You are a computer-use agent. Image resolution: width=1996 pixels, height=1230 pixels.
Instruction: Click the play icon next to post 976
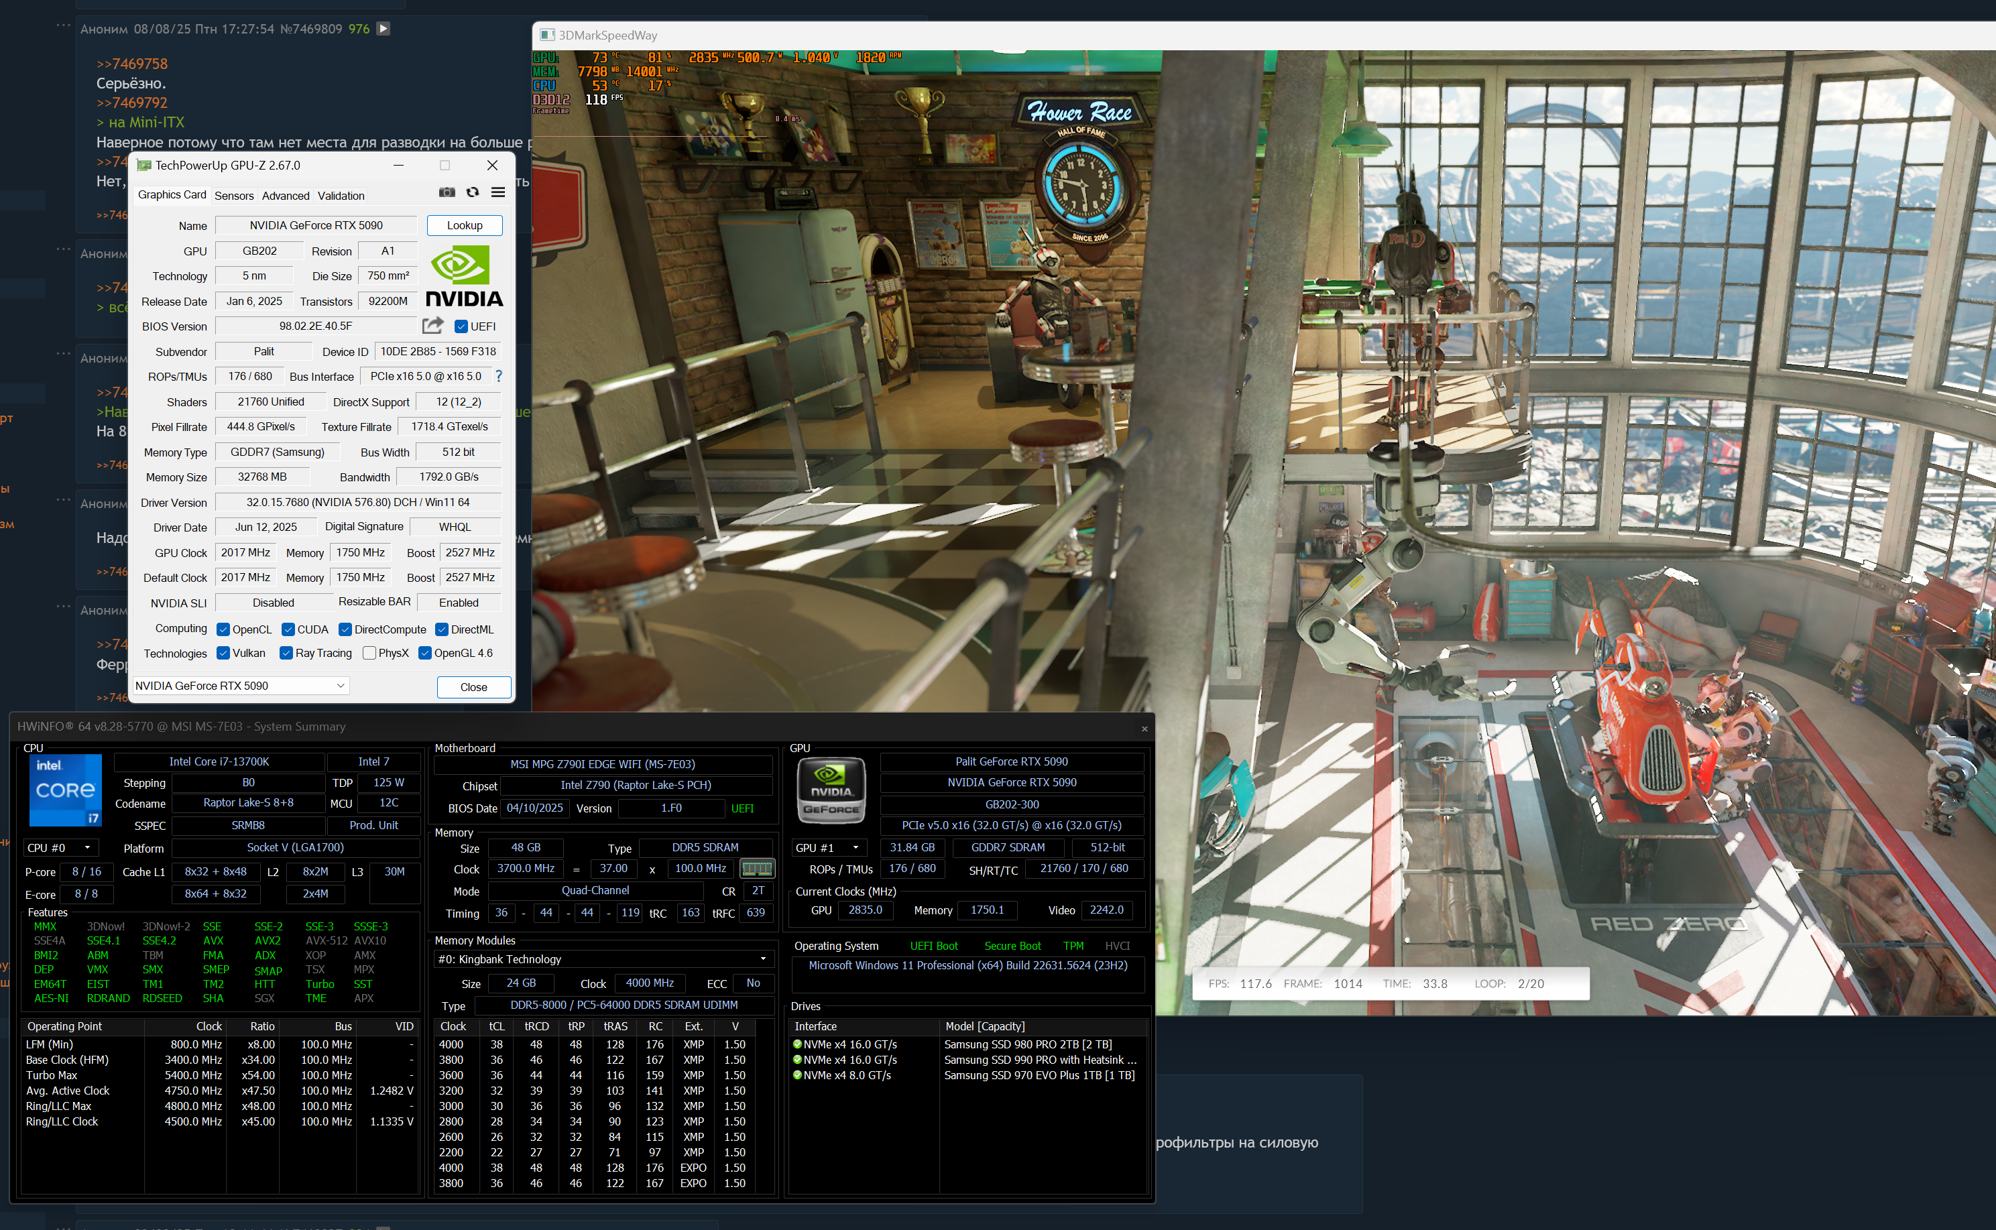coord(384,28)
